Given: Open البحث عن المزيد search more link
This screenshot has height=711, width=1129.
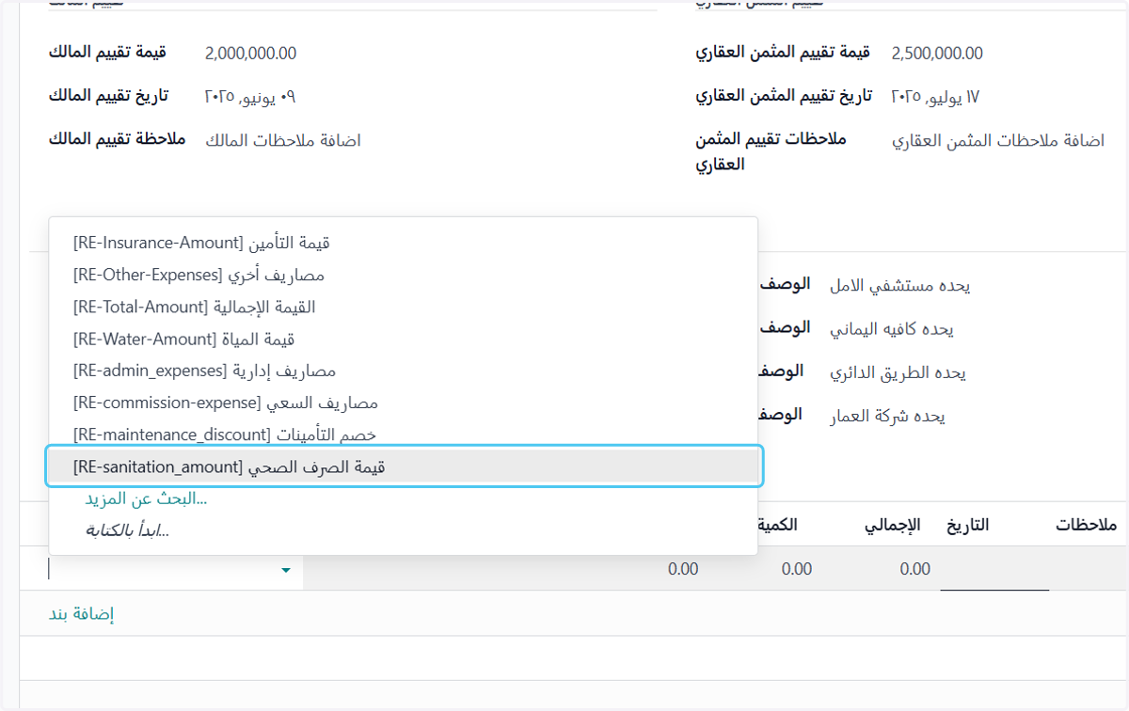Looking at the screenshot, I should pos(146,498).
